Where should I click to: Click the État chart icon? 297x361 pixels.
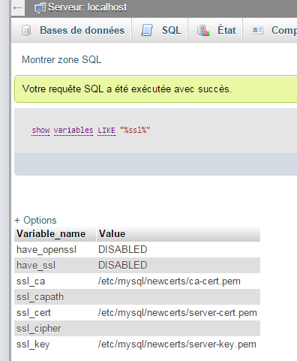[203, 31]
